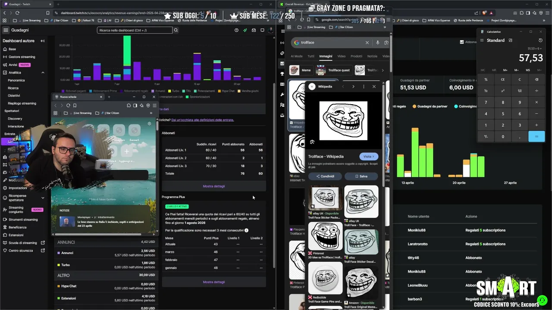Open Scuola di streaming external link
552x310 pixels.
pyautogui.click(x=43, y=243)
